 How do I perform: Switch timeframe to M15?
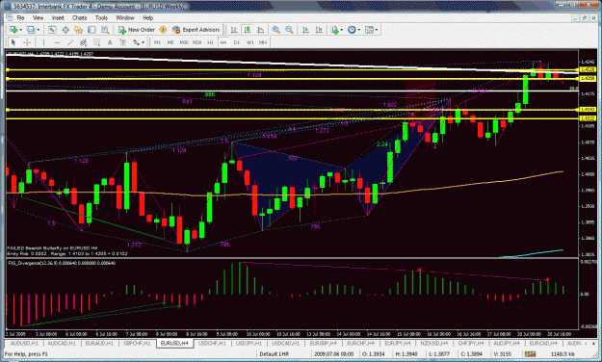(x=184, y=42)
